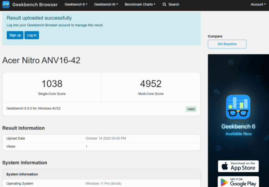The image size is (269, 187).
Task: Click the Single-Core Score label
Action: (52, 94)
